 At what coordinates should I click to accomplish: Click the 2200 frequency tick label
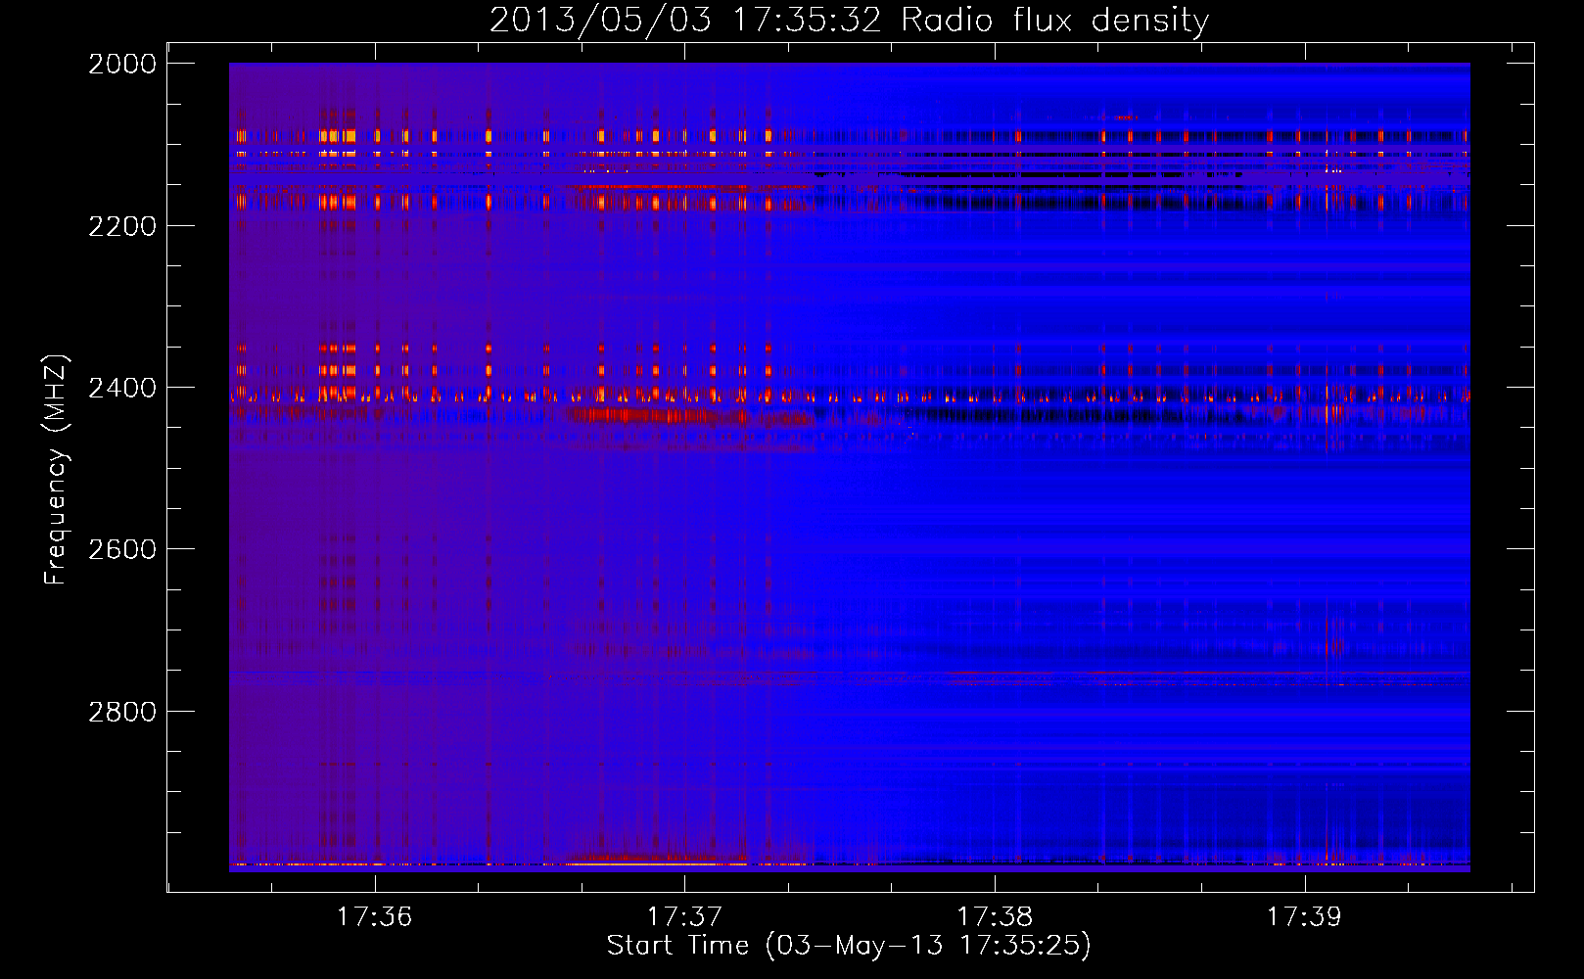coord(122,226)
